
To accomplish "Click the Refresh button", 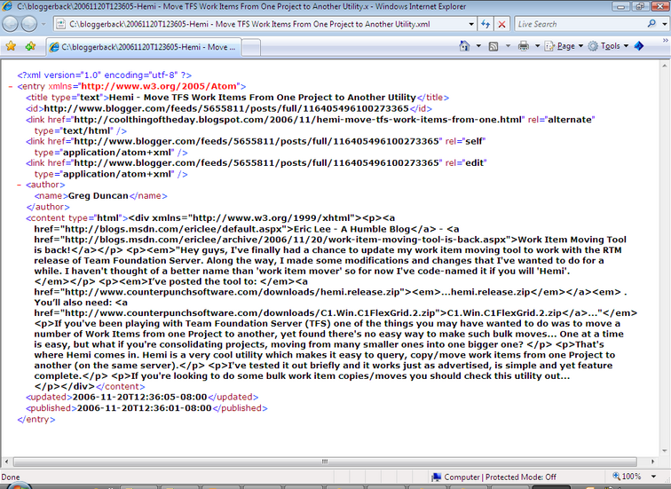I will tap(485, 24).
